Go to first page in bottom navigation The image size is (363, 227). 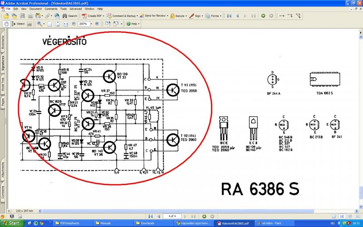[151, 217]
